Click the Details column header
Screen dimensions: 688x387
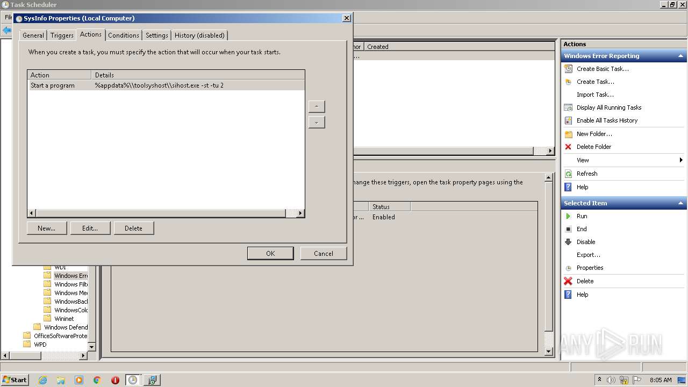[198, 75]
